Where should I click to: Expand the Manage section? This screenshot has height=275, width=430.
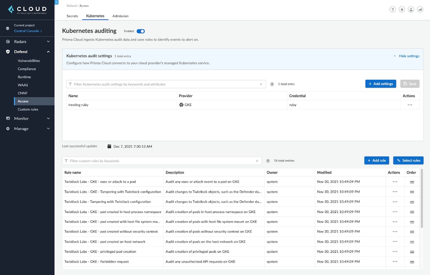pos(27,129)
